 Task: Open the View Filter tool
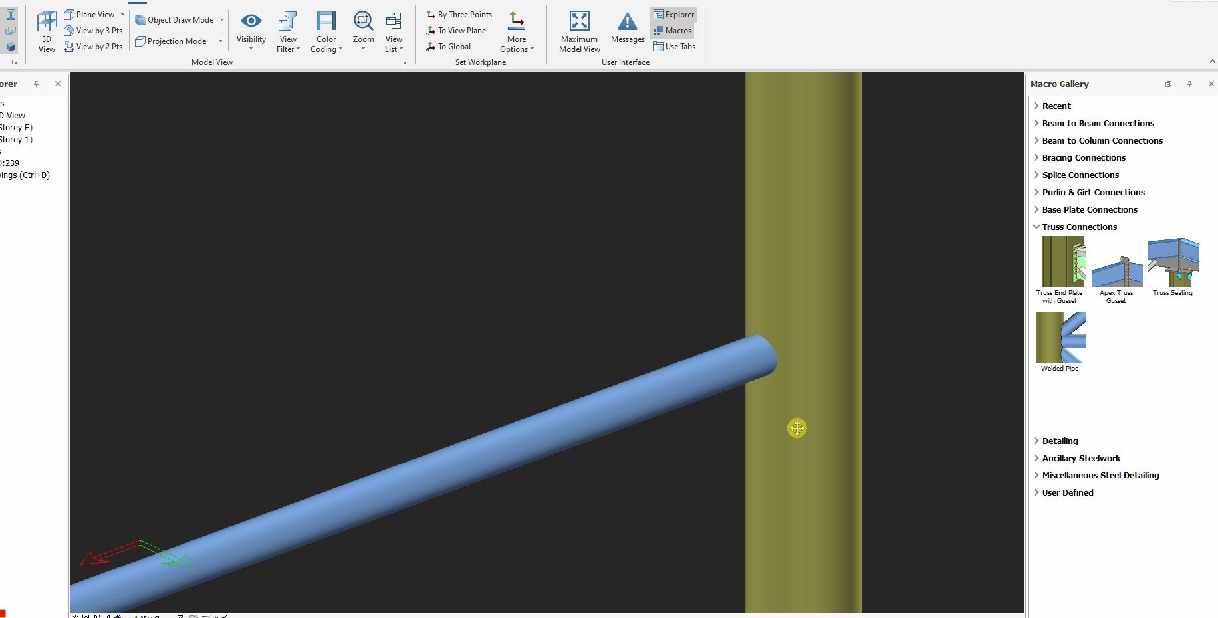coord(288,24)
